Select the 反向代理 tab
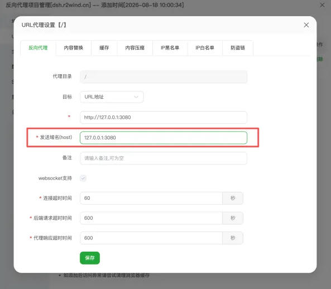The width and height of the screenshot is (331, 289). click(x=38, y=48)
